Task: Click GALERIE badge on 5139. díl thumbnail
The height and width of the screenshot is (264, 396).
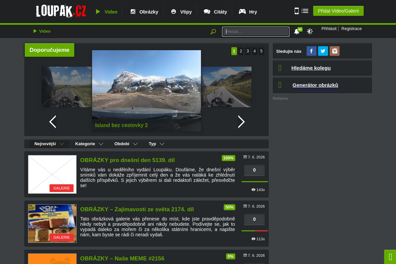Action: coord(61,188)
